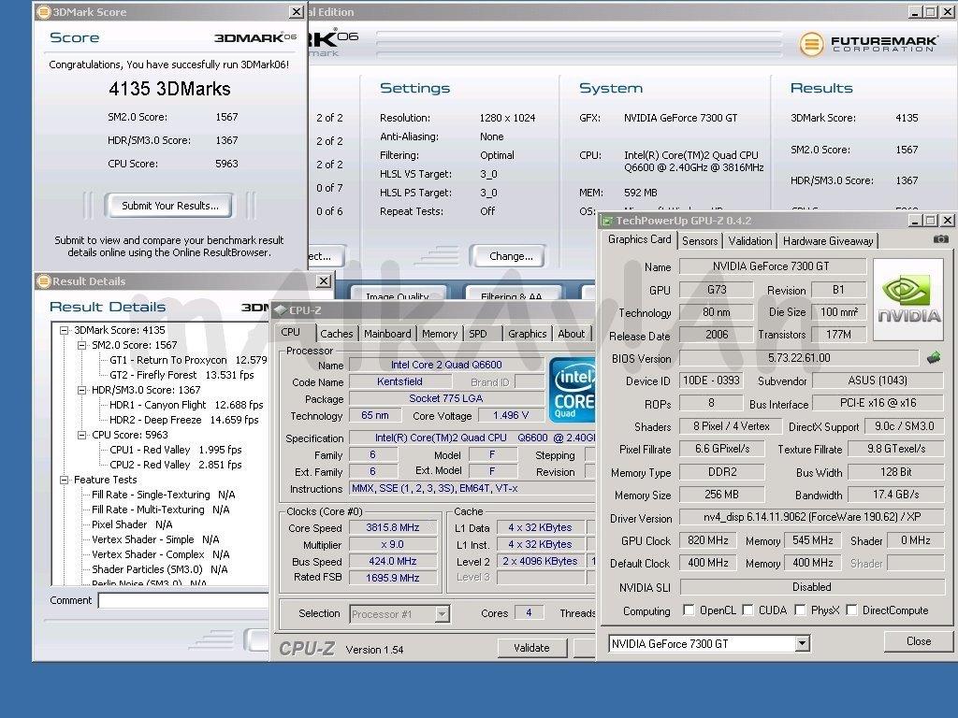958x718 pixels.
Task: Select Vertex Shader - Complex row
Action: [x=161, y=554]
